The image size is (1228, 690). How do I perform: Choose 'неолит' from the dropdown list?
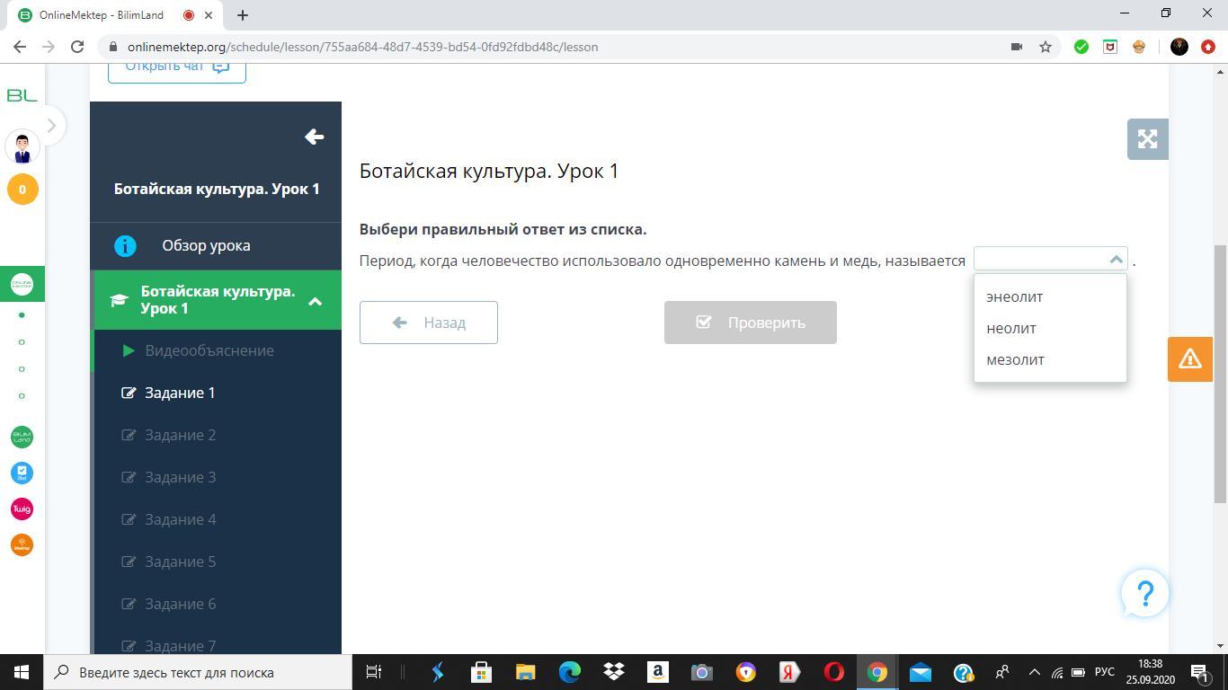(1011, 328)
